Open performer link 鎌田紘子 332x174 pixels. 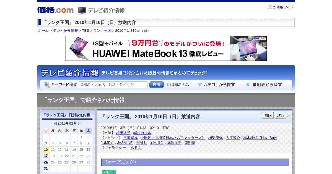pyautogui.click(x=123, y=133)
